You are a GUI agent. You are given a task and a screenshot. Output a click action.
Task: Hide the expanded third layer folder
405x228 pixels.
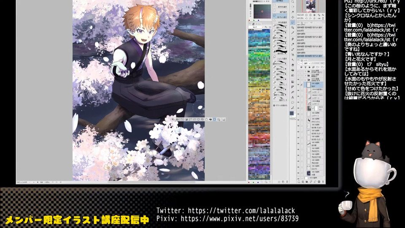coord(298,80)
